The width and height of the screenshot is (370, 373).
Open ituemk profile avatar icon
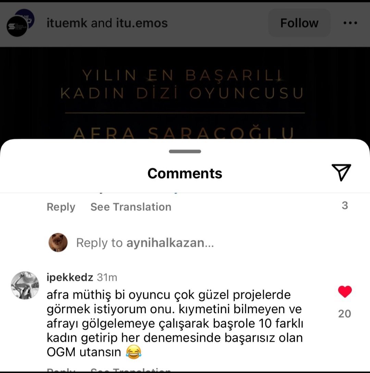tap(21, 23)
